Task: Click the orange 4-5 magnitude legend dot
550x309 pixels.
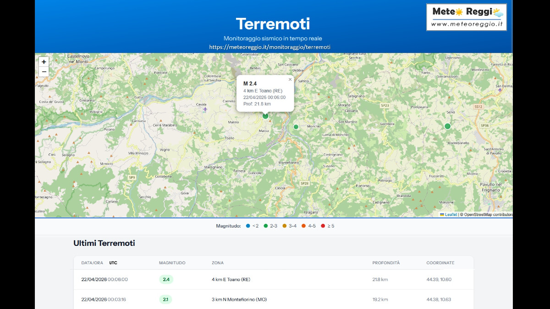Action: coord(304,226)
